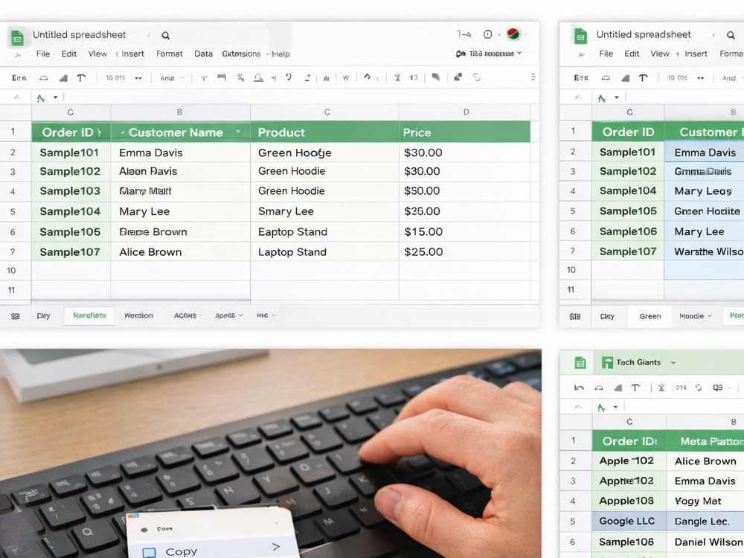This screenshot has height=558, width=744.
Task: Select cell Mary Leos in right window
Action: 704,191
